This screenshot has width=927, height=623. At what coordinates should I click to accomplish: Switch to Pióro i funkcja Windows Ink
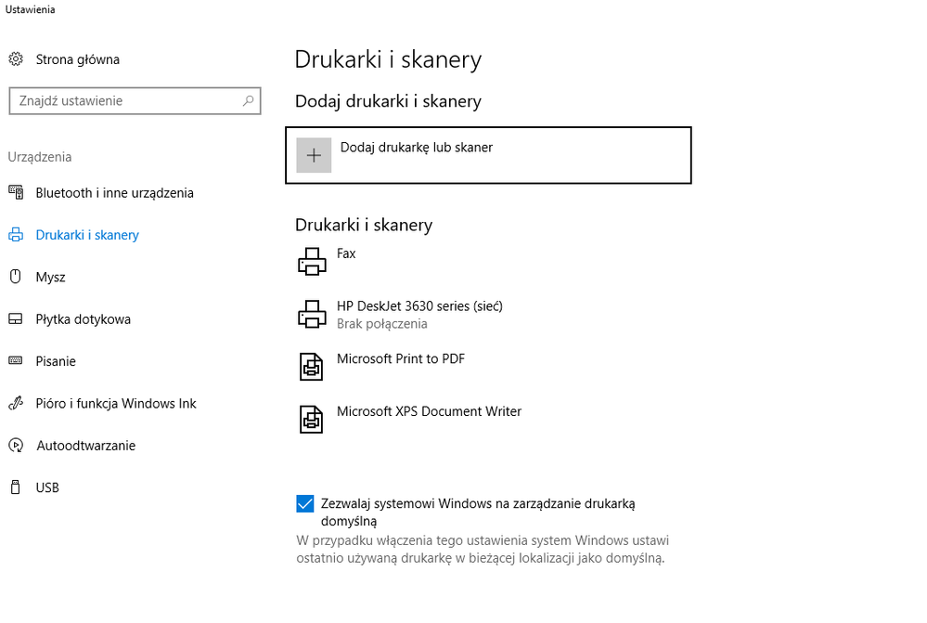[x=116, y=404]
